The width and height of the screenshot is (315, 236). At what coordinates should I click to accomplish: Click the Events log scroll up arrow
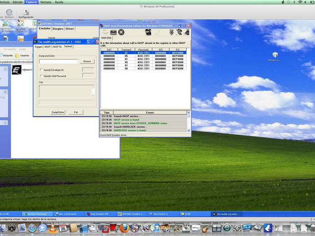click(189, 113)
